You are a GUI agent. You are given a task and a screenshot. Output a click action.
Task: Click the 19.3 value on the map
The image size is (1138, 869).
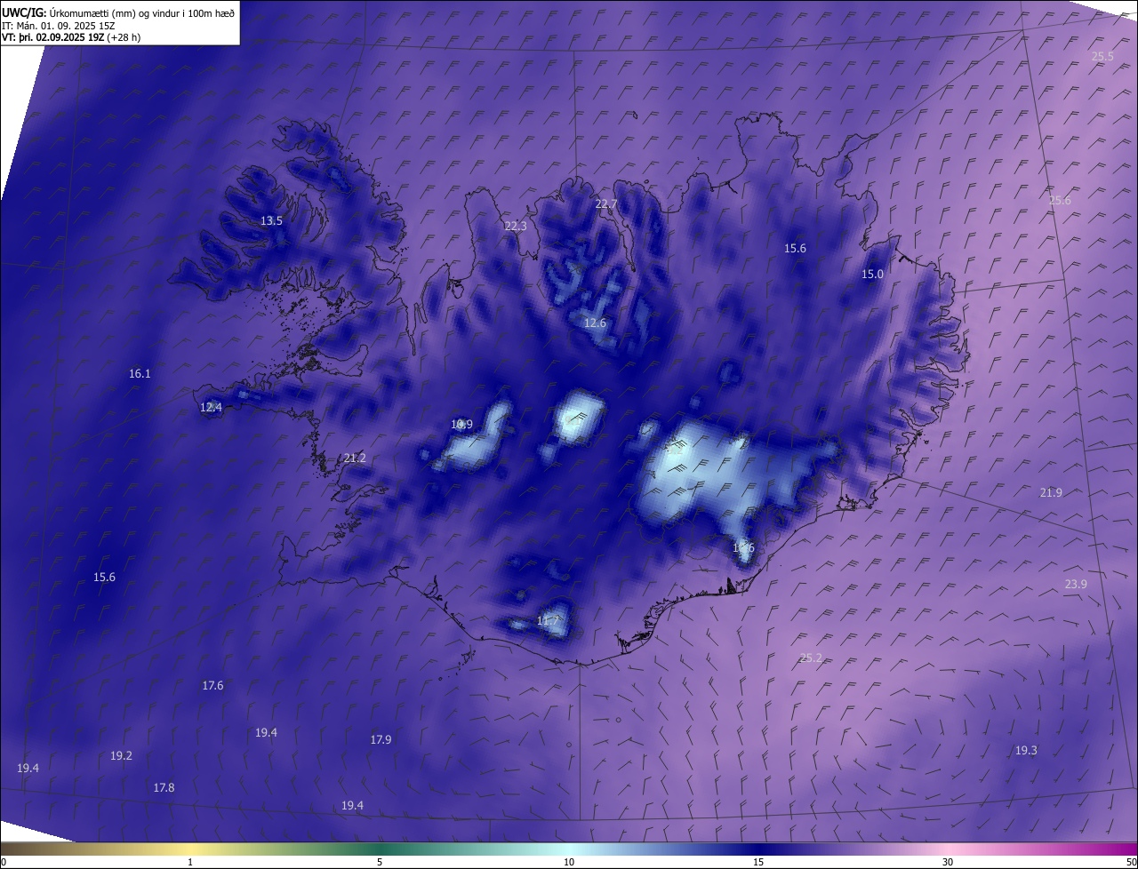[1026, 750]
